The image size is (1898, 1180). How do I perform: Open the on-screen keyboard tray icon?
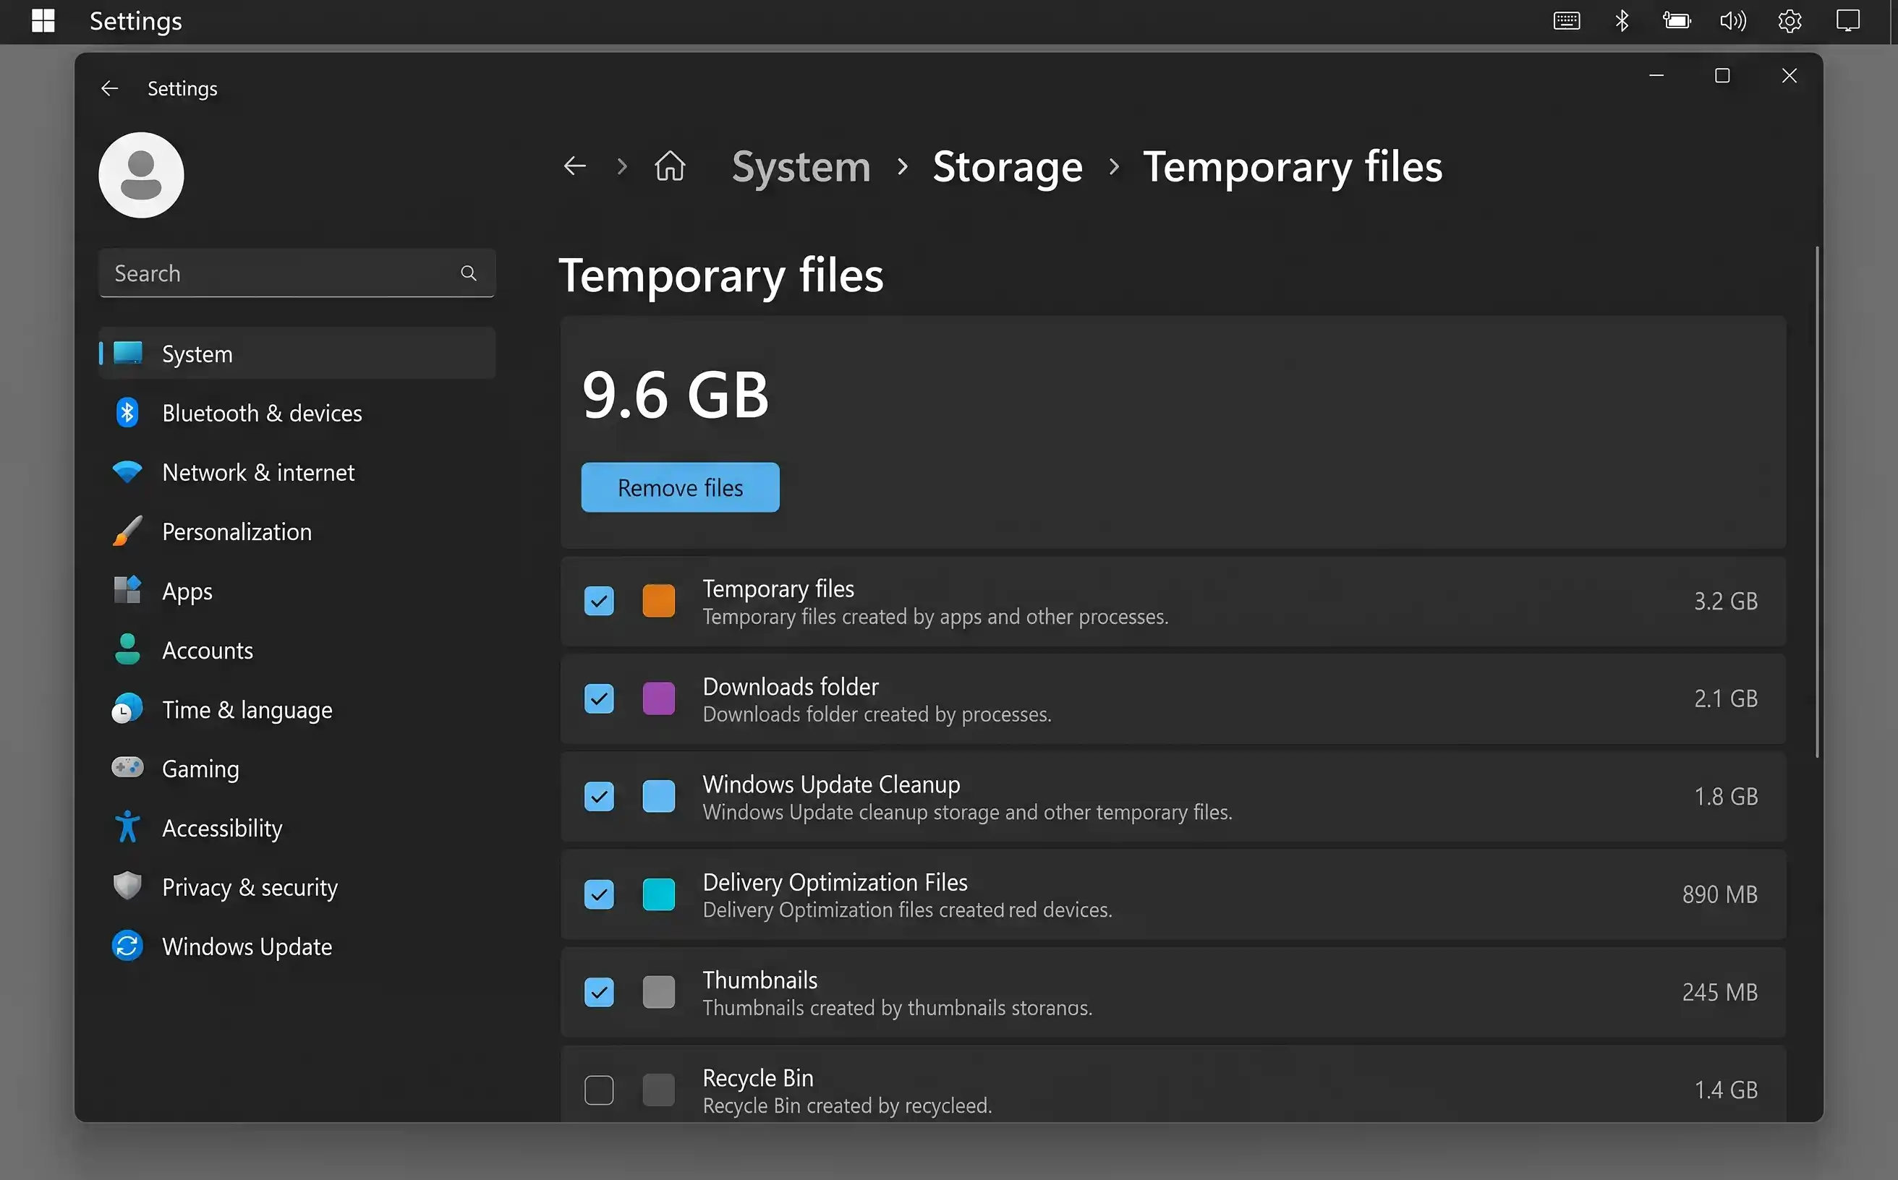[1566, 21]
